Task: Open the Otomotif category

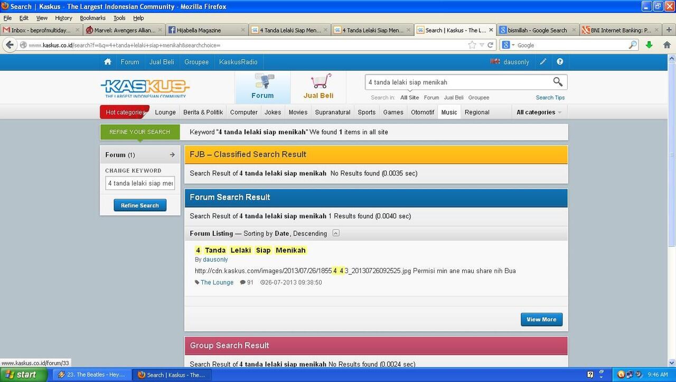Action: point(422,112)
